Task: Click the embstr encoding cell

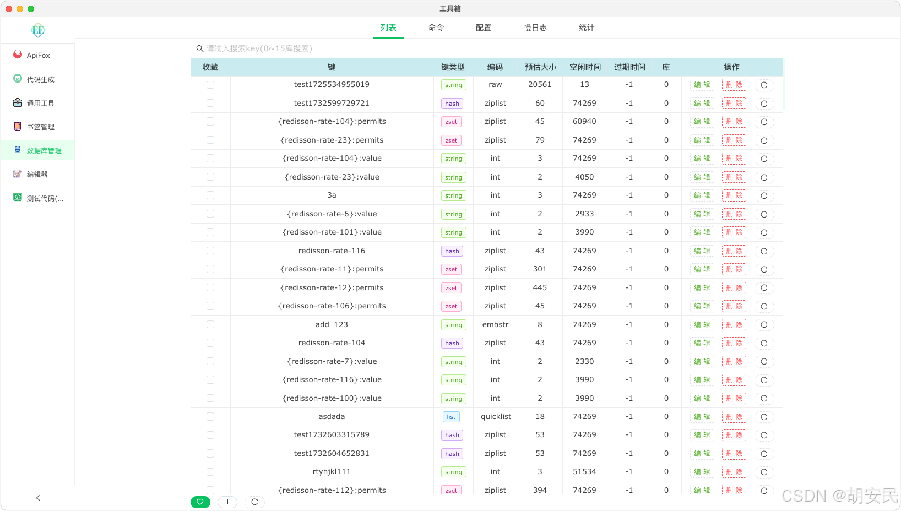Action: pyautogui.click(x=495, y=324)
